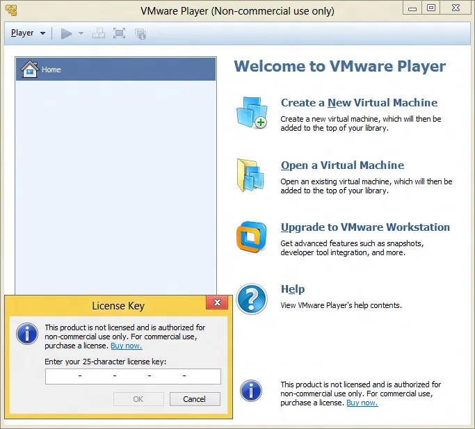Minimize the VMware Player window
This screenshot has height=429, width=475.
click(x=412, y=8)
